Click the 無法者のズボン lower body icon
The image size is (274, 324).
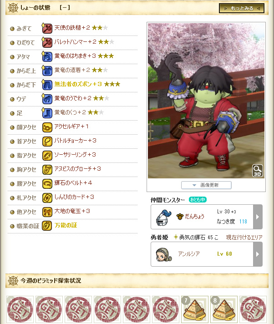pos(47,85)
